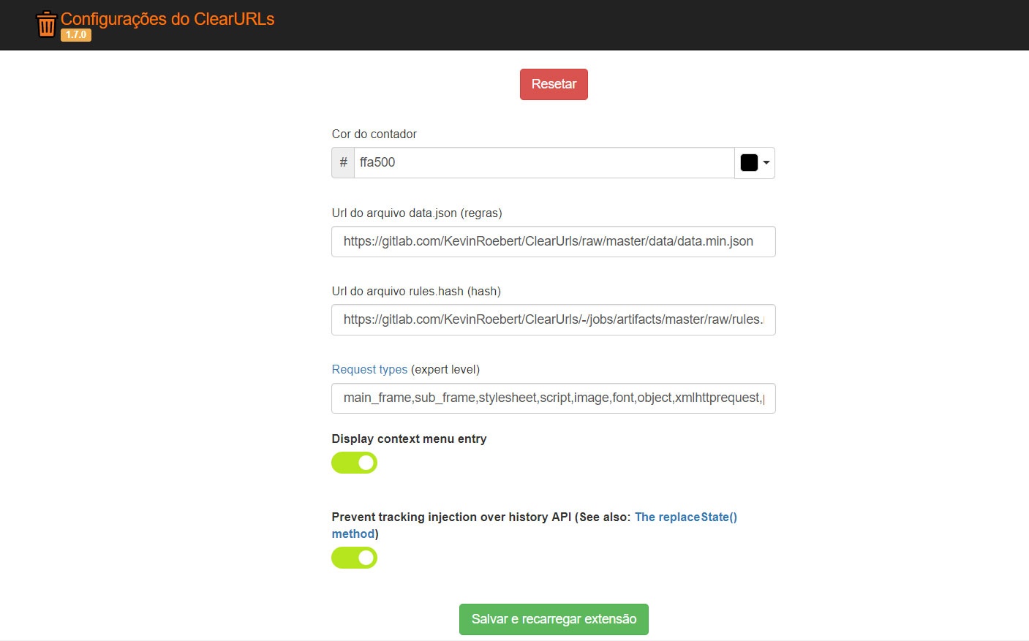Screen dimensions: 1029x641
Task: Open The replaceState() method link
Action: point(685,517)
